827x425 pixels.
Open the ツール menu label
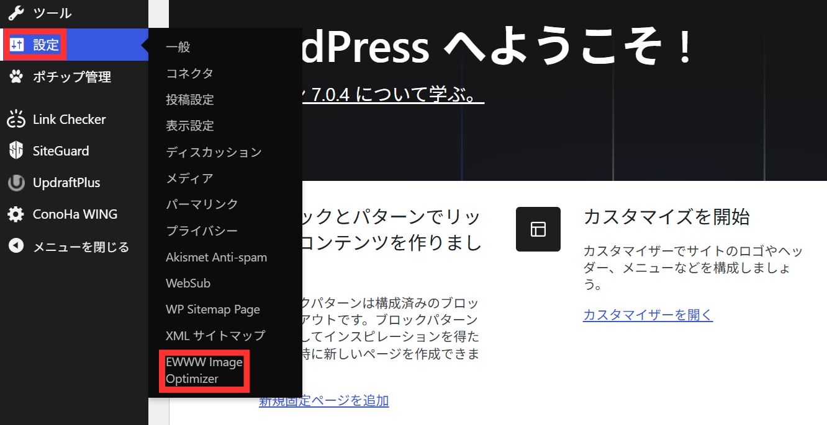(x=52, y=13)
